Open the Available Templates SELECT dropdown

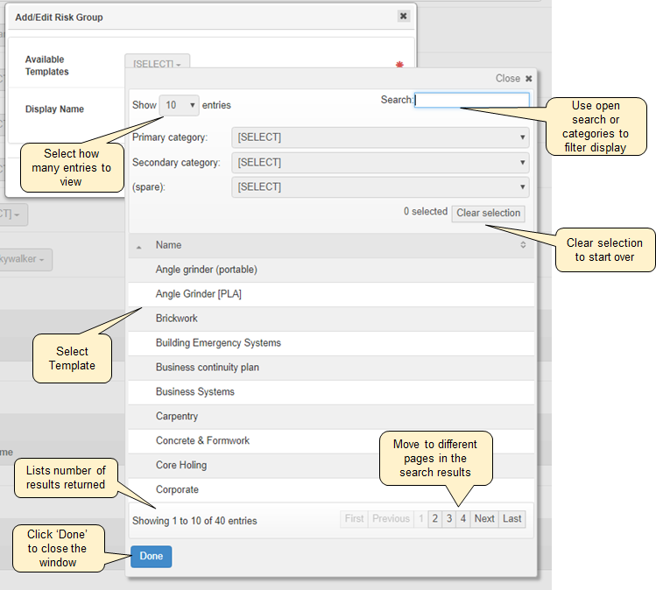(x=158, y=64)
